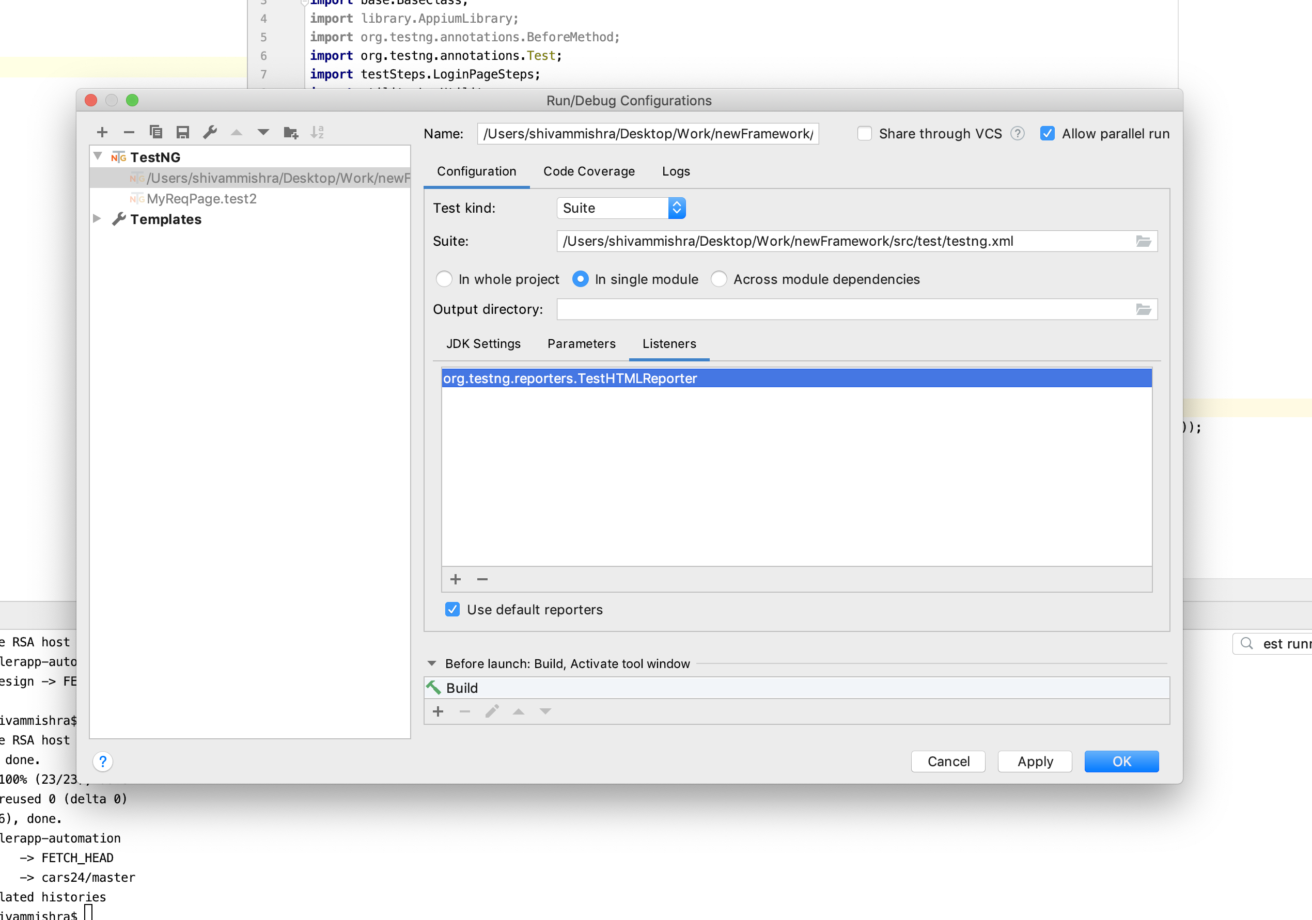Click the Name input field

[x=648, y=134]
